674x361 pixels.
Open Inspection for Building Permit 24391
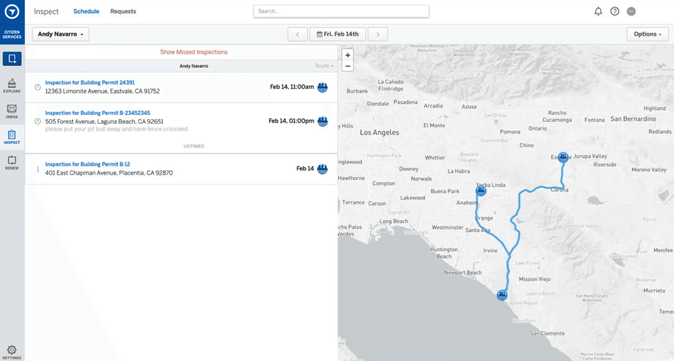[x=90, y=83]
